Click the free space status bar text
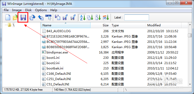 click(x=23, y=90)
